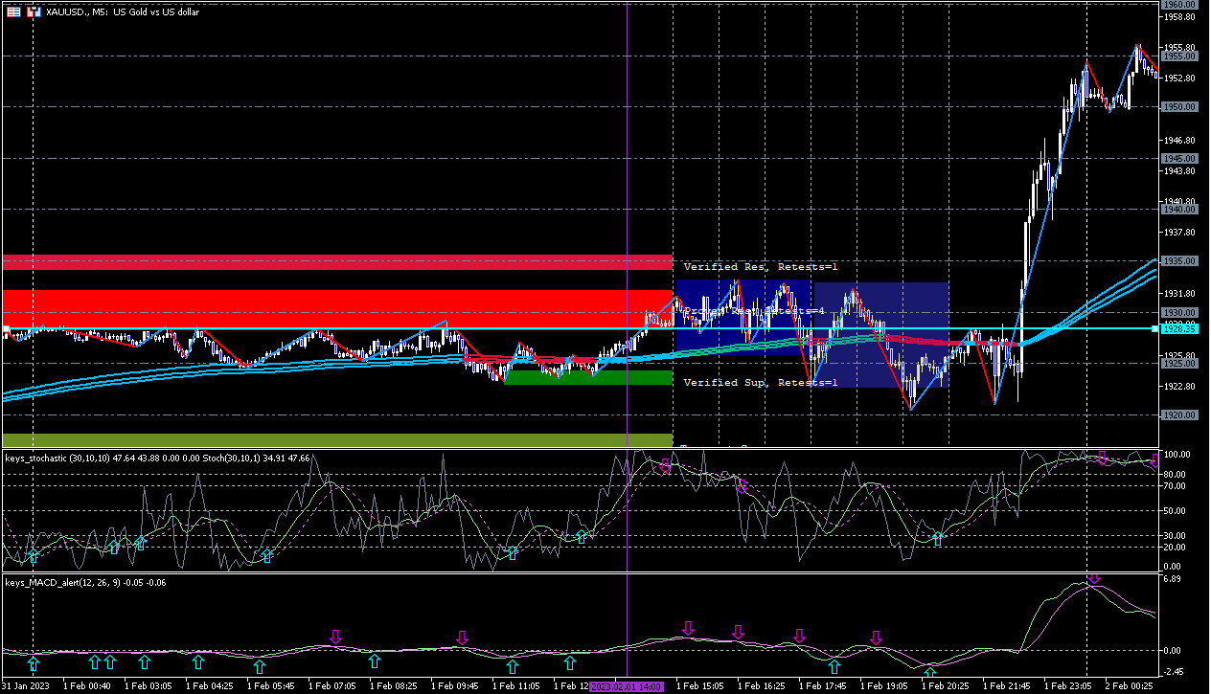This screenshot has height=694, width=1211.
Task: Click the 1931.80 price scale value
Action: click(x=1179, y=294)
